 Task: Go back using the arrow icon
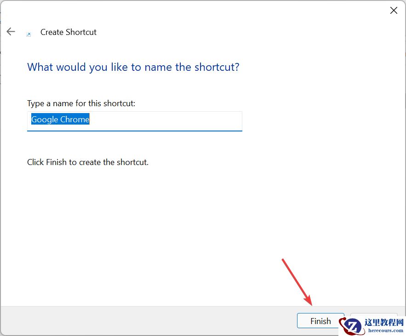click(x=11, y=32)
